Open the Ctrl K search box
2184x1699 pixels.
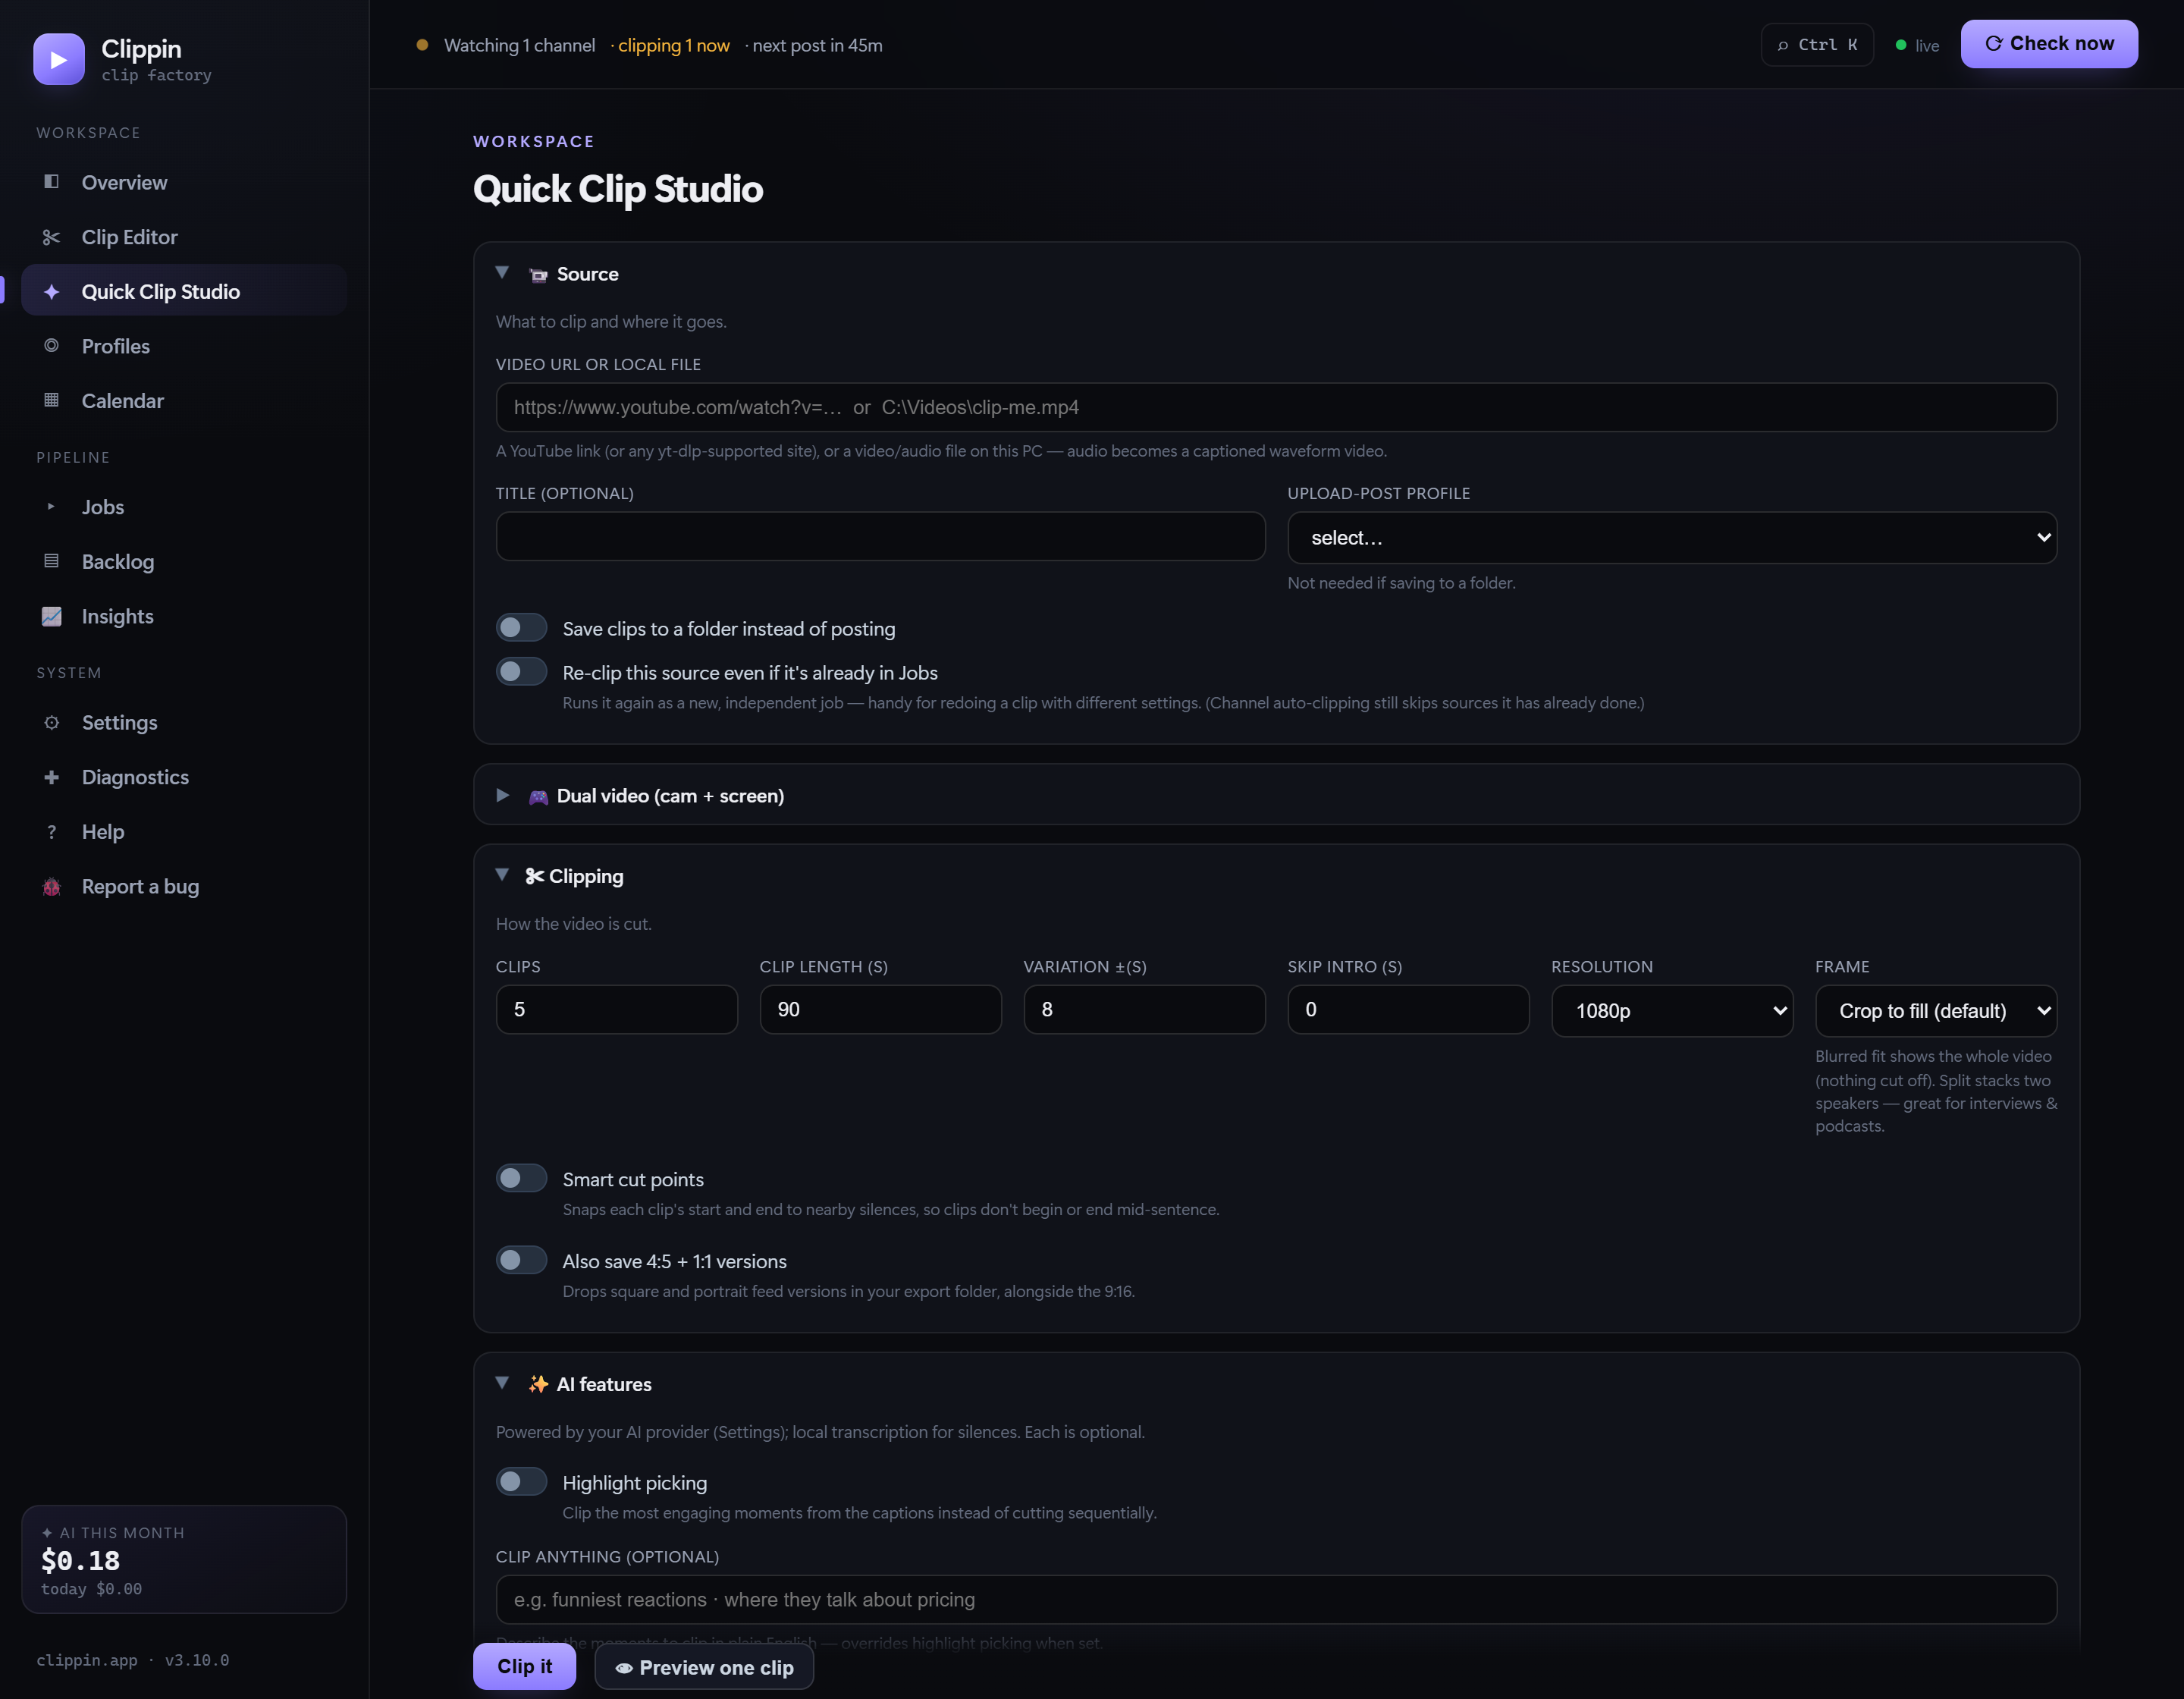(x=1817, y=45)
